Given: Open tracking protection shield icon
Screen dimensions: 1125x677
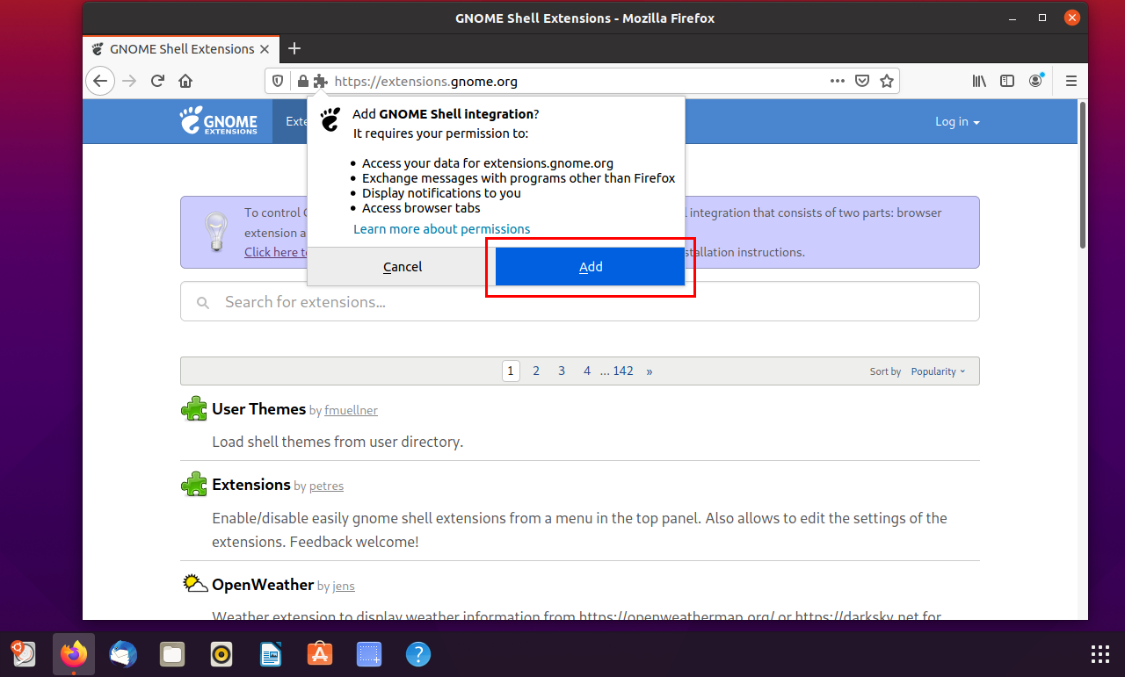Looking at the screenshot, I should click(x=278, y=81).
